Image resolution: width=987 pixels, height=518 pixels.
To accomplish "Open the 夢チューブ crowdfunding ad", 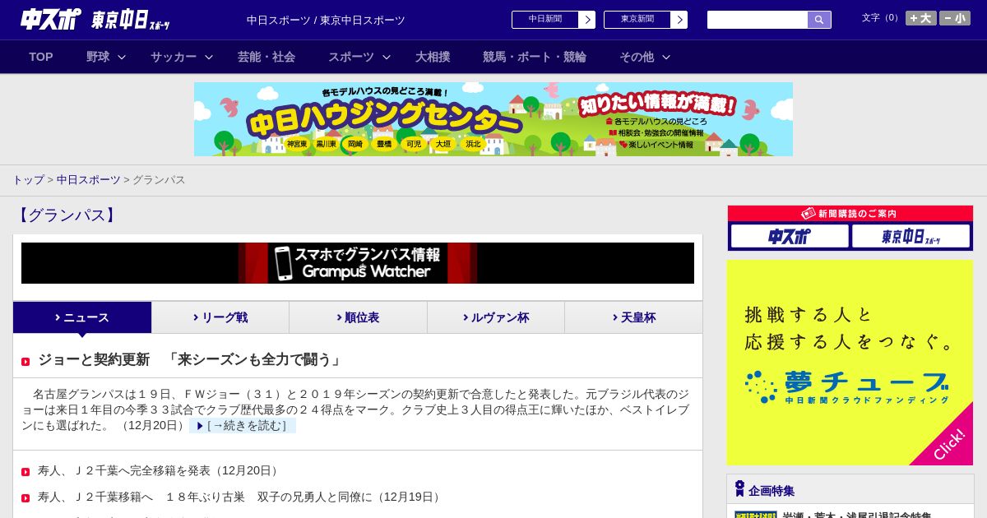I will click(850, 363).
